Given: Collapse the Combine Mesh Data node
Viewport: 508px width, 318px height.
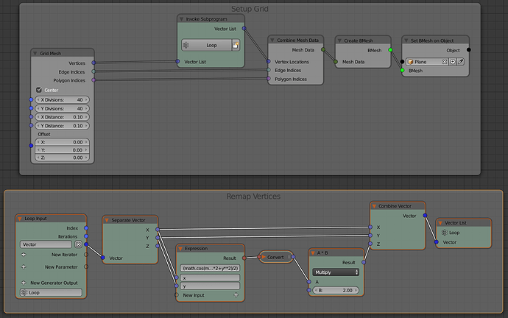Looking at the screenshot, I should pos(272,40).
